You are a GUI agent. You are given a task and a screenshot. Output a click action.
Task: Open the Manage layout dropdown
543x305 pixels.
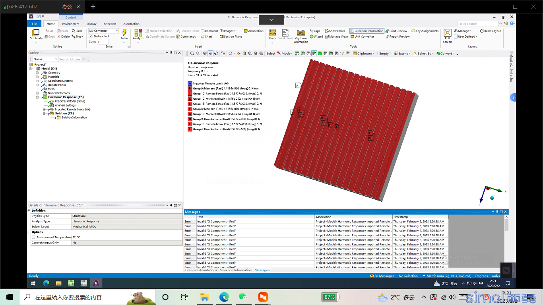tap(463, 31)
